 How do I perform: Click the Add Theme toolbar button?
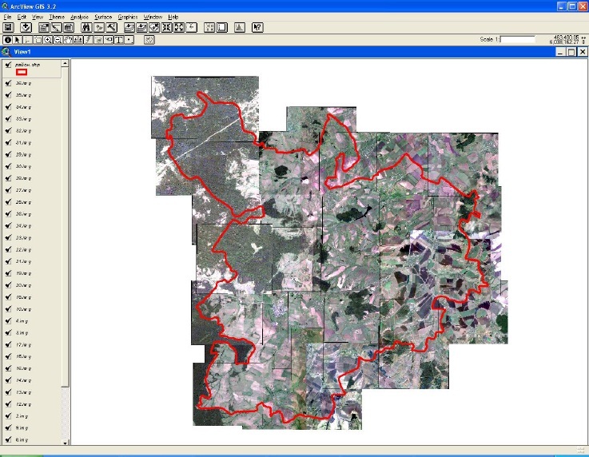(26, 28)
